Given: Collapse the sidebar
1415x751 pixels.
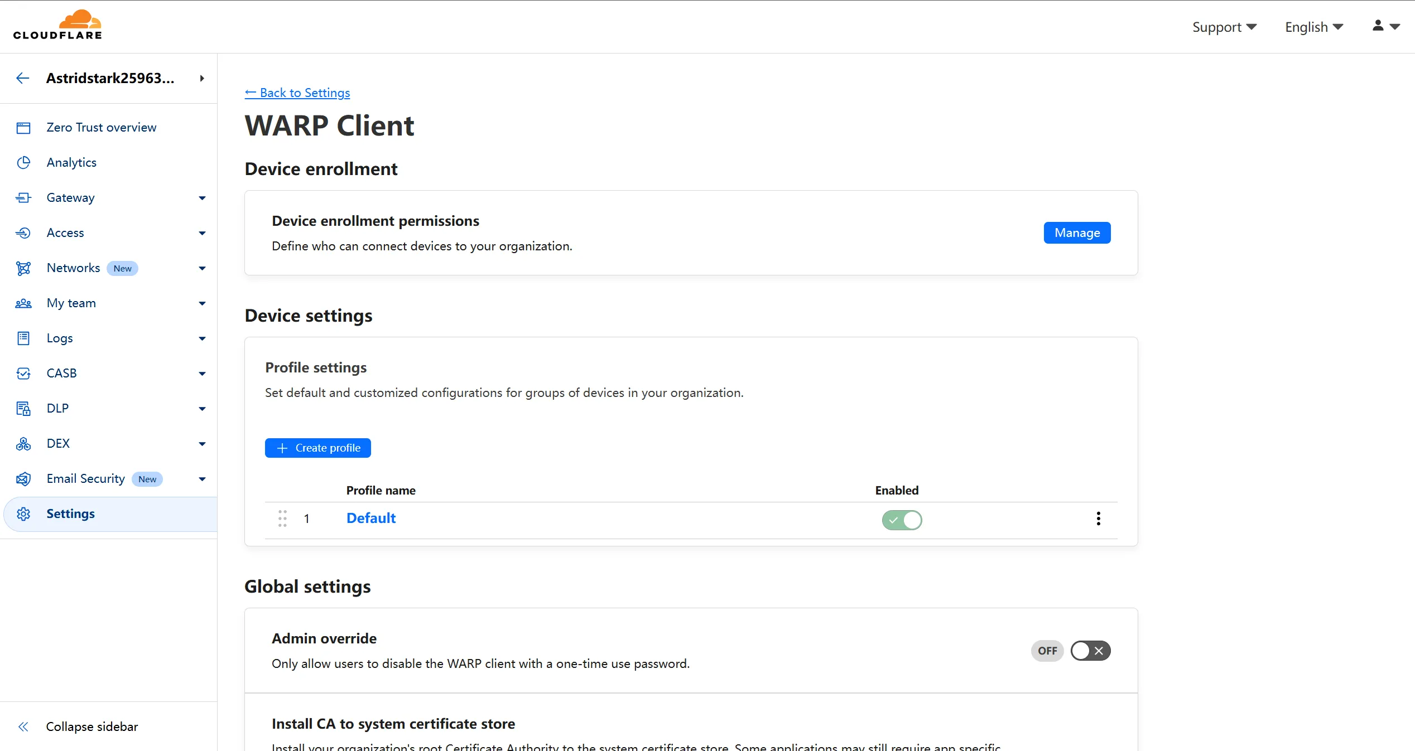Looking at the screenshot, I should (92, 726).
